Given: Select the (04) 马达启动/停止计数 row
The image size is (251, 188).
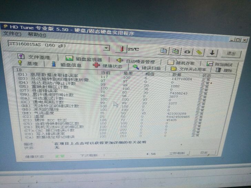Looking at the screenshot, I should click(114, 84).
